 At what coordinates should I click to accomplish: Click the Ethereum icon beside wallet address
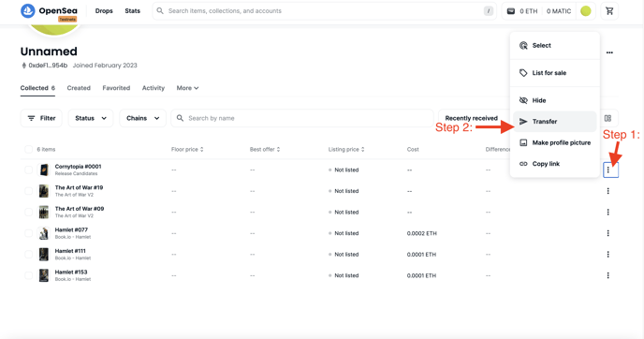click(x=23, y=66)
